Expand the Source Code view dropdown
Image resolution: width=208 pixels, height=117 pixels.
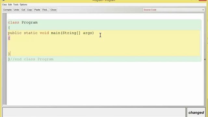pyautogui.click(x=174, y=10)
